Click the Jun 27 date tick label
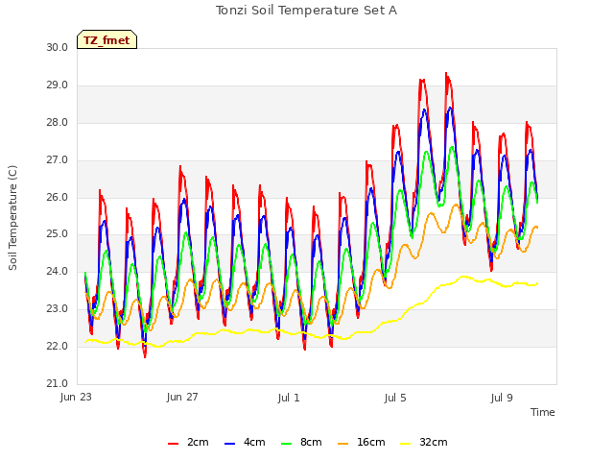Screen dimensions: 614x461 pyautogui.click(x=182, y=397)
